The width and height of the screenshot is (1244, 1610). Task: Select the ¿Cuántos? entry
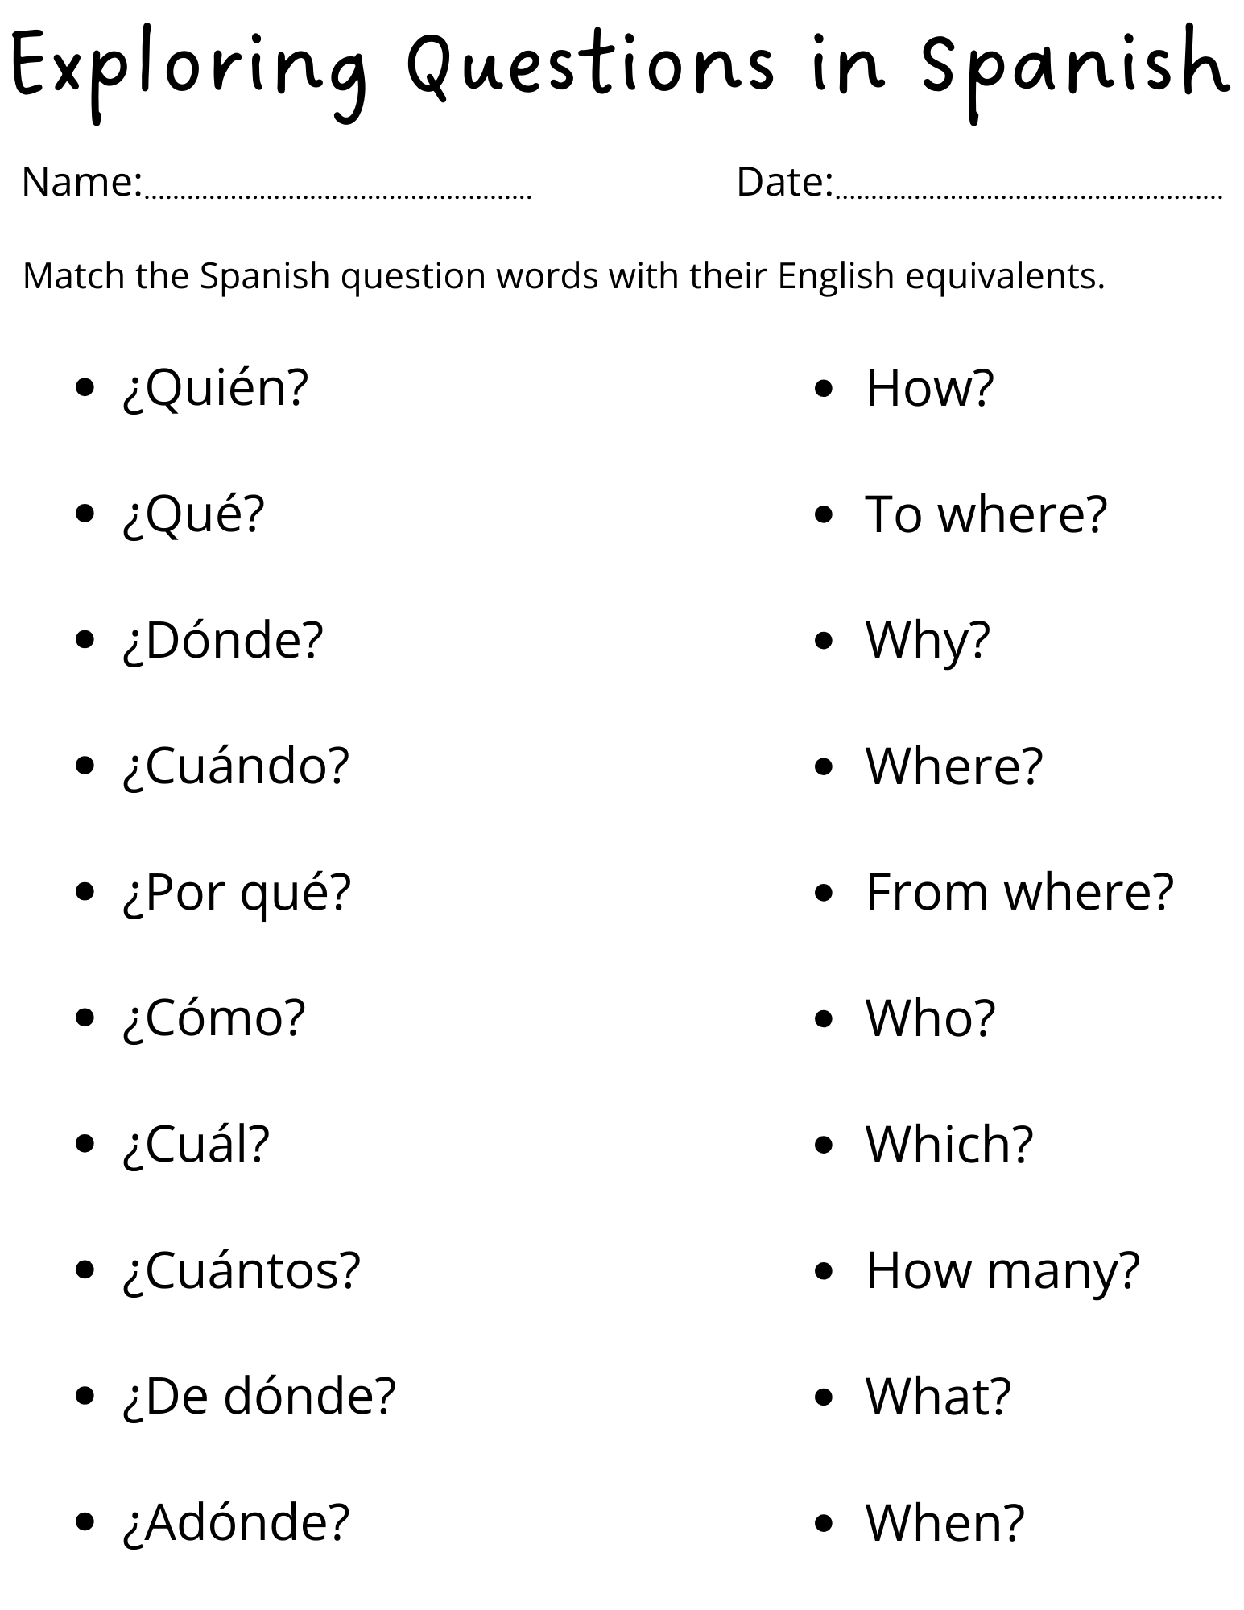[242, 1270]
